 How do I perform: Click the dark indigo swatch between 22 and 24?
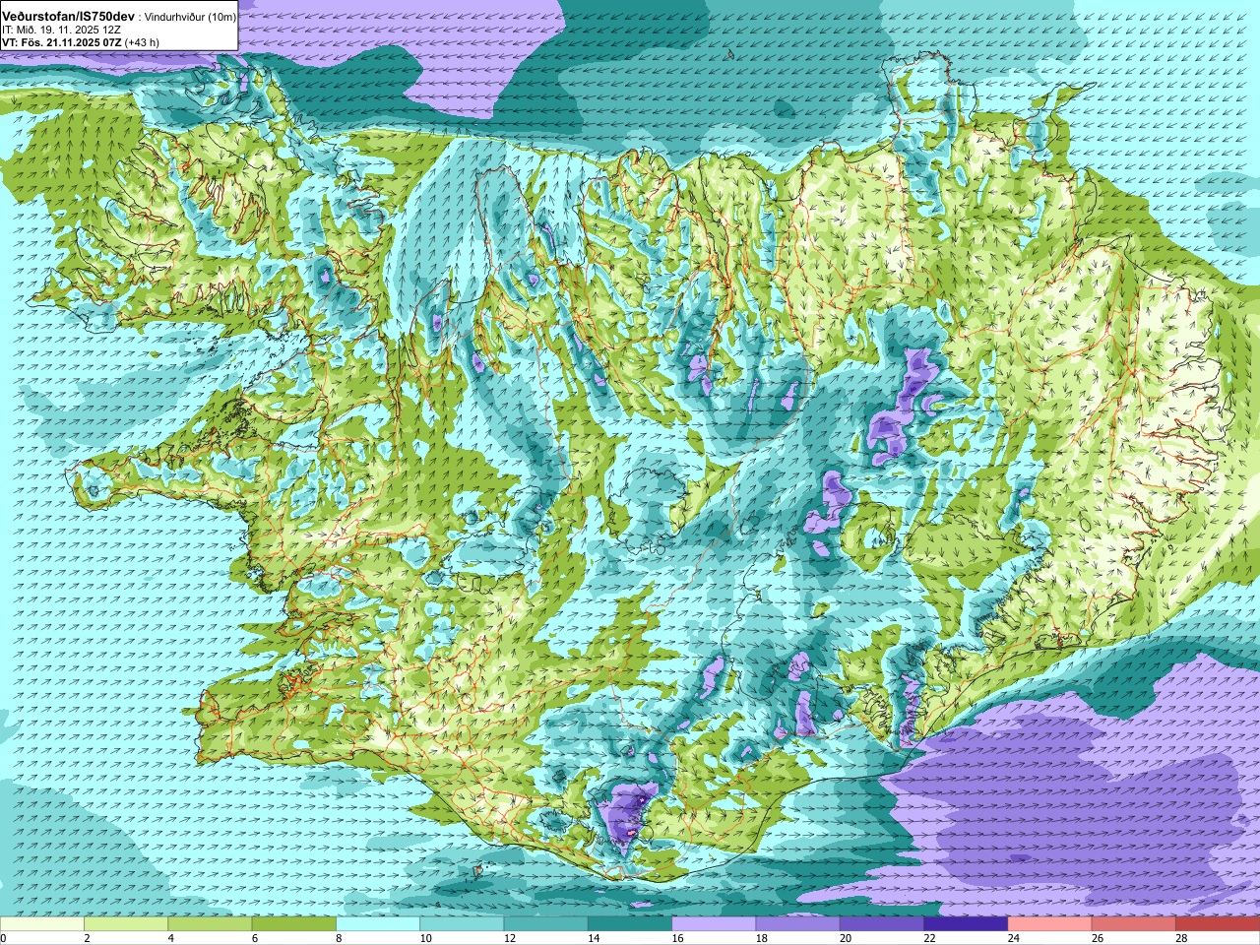pyautogui.click(x=966, y=924)
